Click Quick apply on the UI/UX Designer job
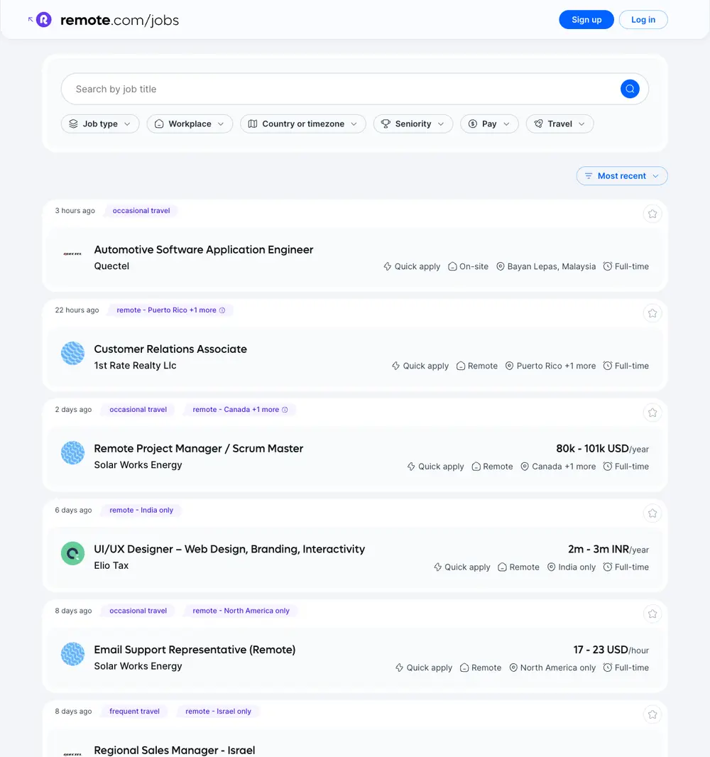Screen dimensions: 710x757 [461, 567]
